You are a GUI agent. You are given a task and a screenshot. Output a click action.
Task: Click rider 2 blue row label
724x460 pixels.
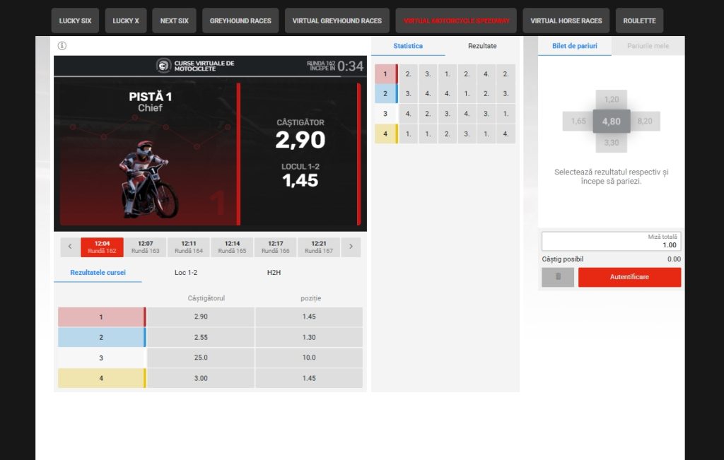(102, 337)
